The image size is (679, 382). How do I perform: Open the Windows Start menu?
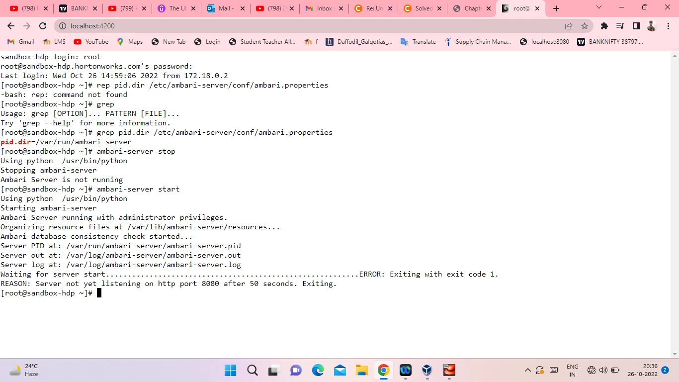(231, 370)
